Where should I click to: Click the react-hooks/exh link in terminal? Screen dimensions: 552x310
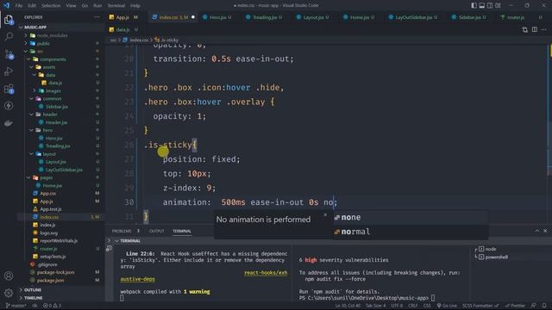coord(266,273)
